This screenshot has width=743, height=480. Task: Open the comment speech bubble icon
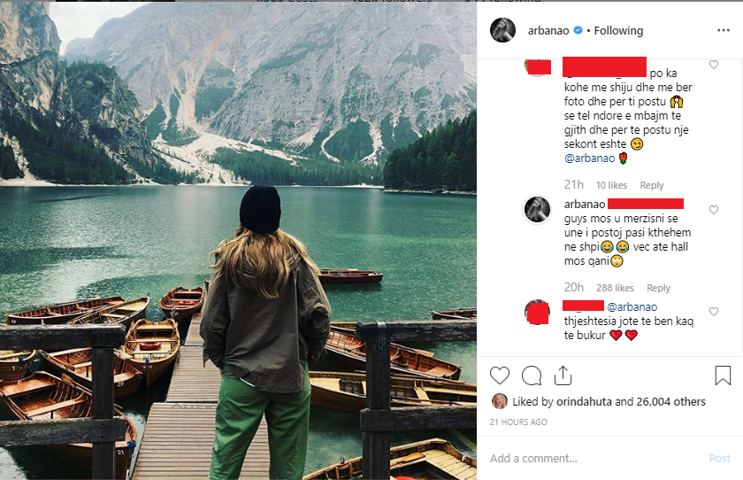(x=532, y=375)
